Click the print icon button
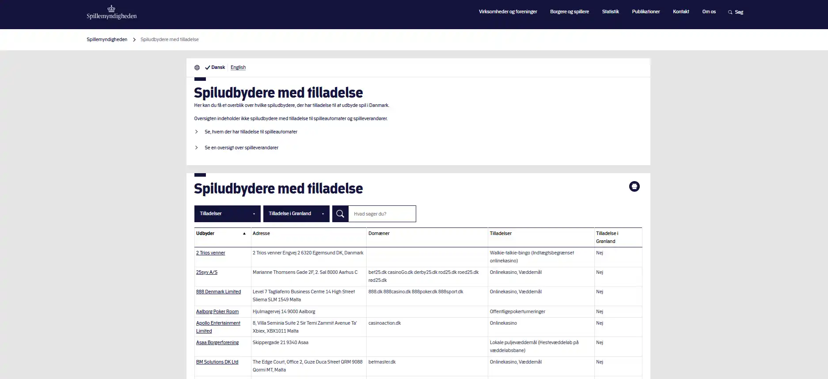Viewport: 828px width, 379px height. pos(634,186)
